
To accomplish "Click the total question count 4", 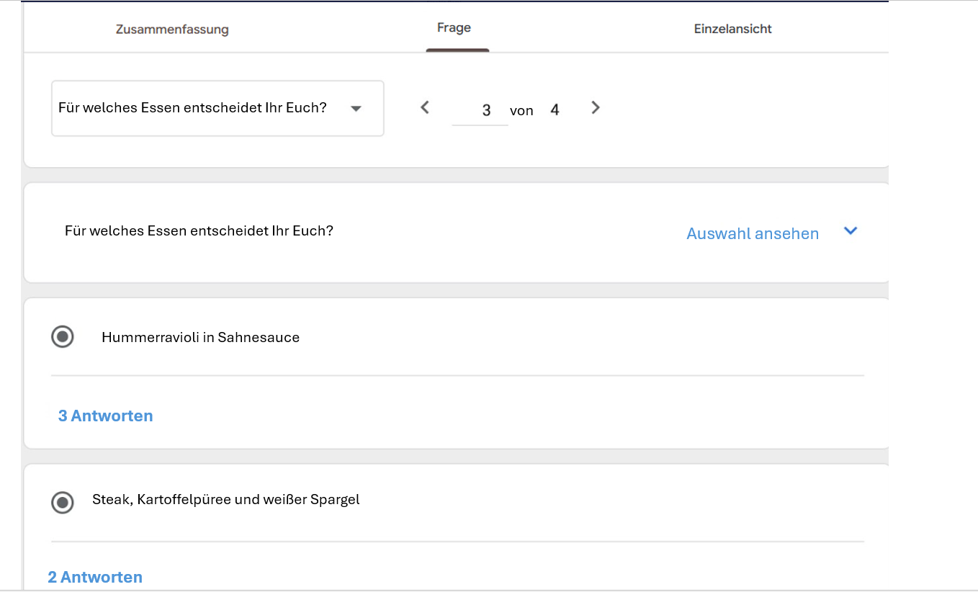I will point(555,110).
